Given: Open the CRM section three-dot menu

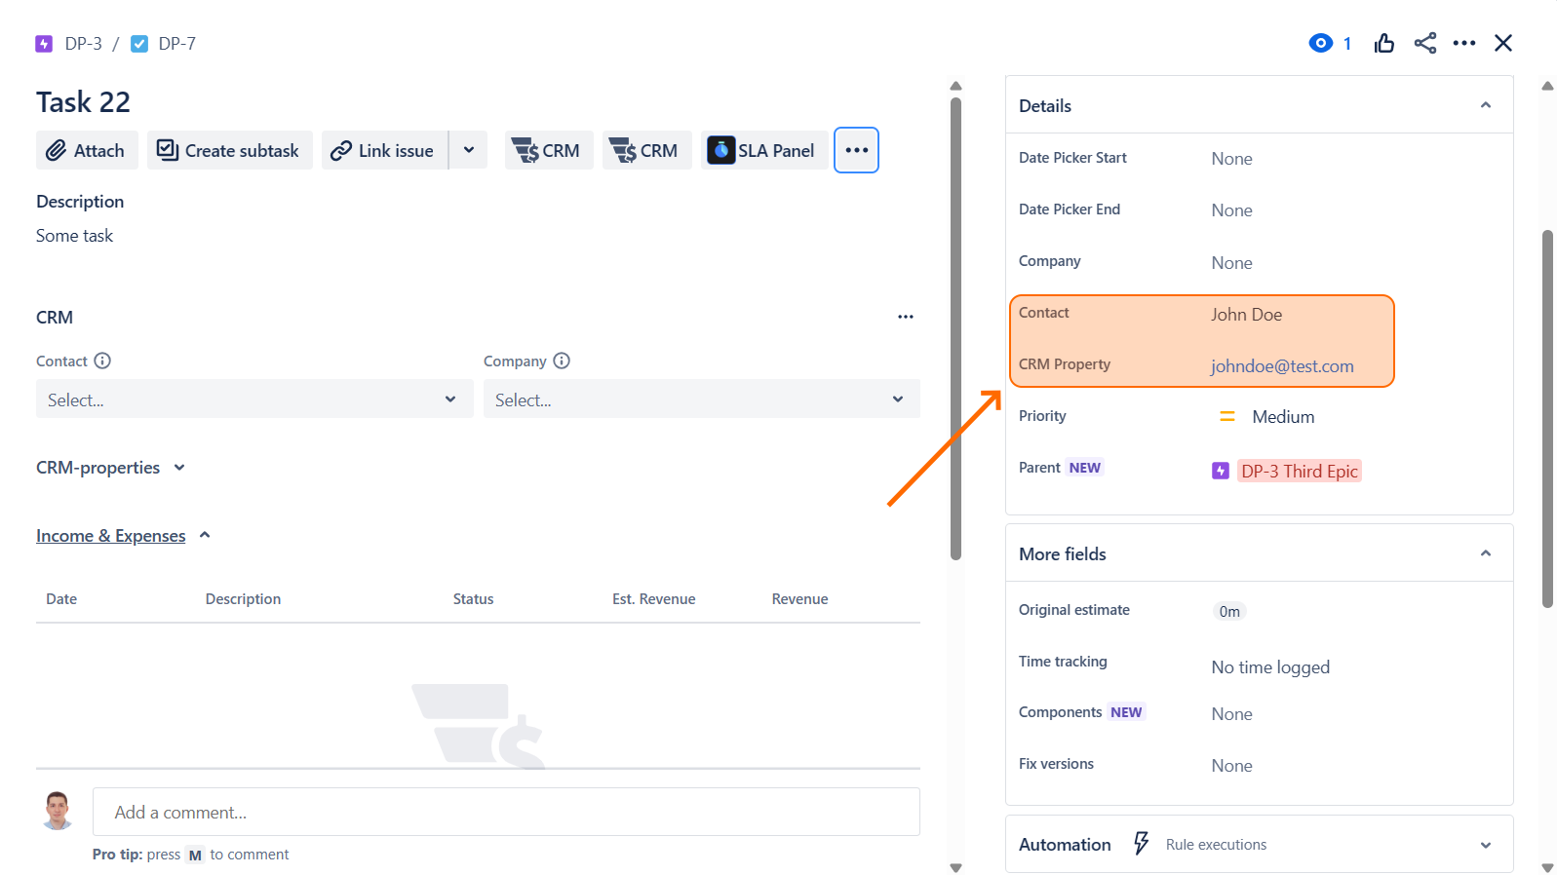Looking at the screenshot, I should [x=905, y=317].
